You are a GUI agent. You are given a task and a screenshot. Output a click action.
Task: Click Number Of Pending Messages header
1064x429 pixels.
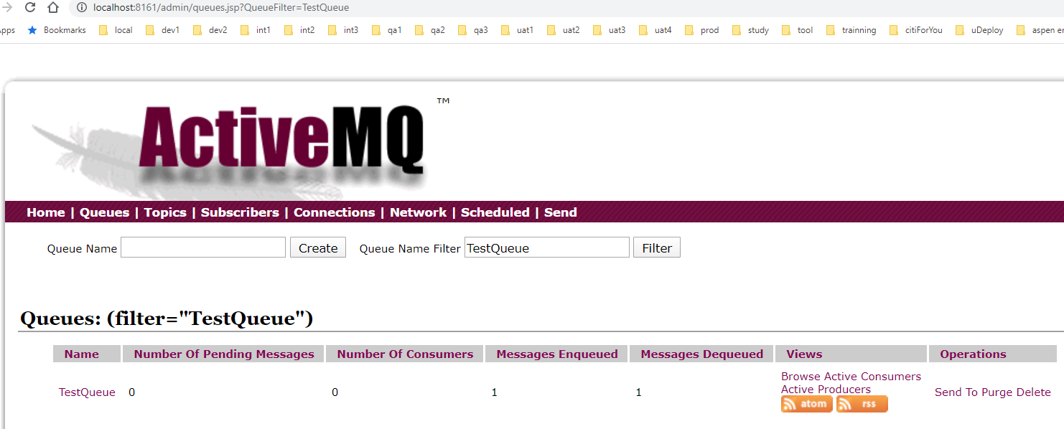coord(224,354)
